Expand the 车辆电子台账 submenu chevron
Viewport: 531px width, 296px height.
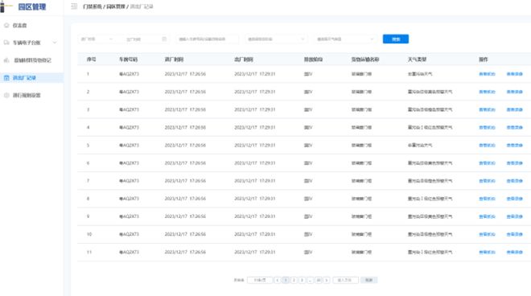tap(55, 43)
